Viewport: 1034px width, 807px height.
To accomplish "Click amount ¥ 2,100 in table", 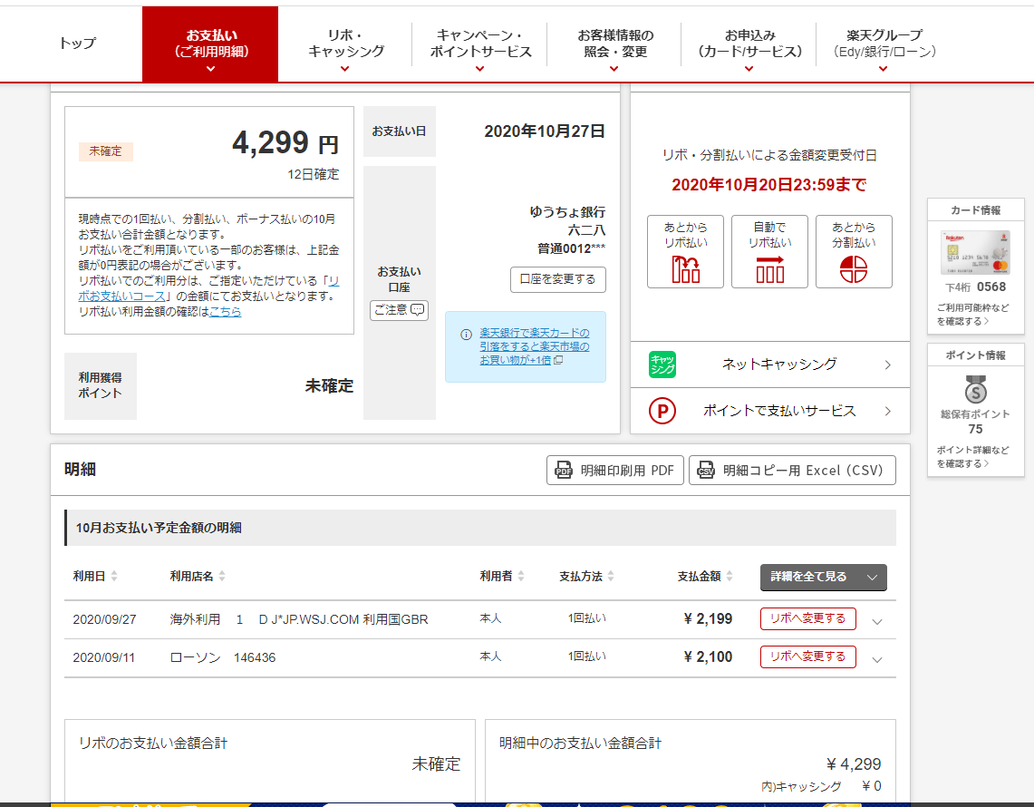I will point(709,657).
